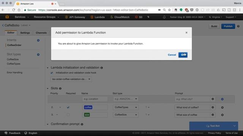Close the Add permission dialog
Viewport: 243px width, 136px height.
click(186, 32)
